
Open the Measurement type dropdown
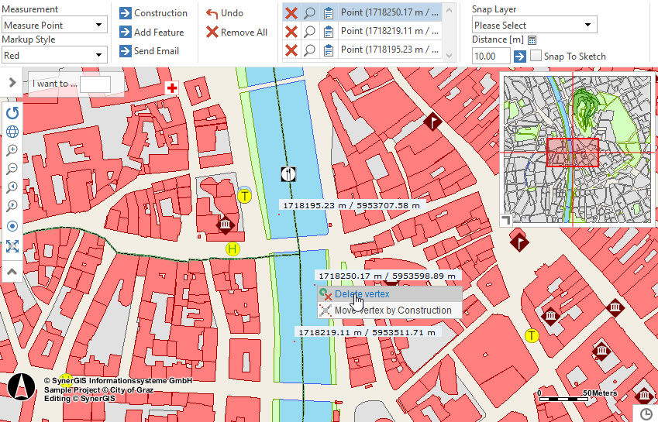click(54, 26)
